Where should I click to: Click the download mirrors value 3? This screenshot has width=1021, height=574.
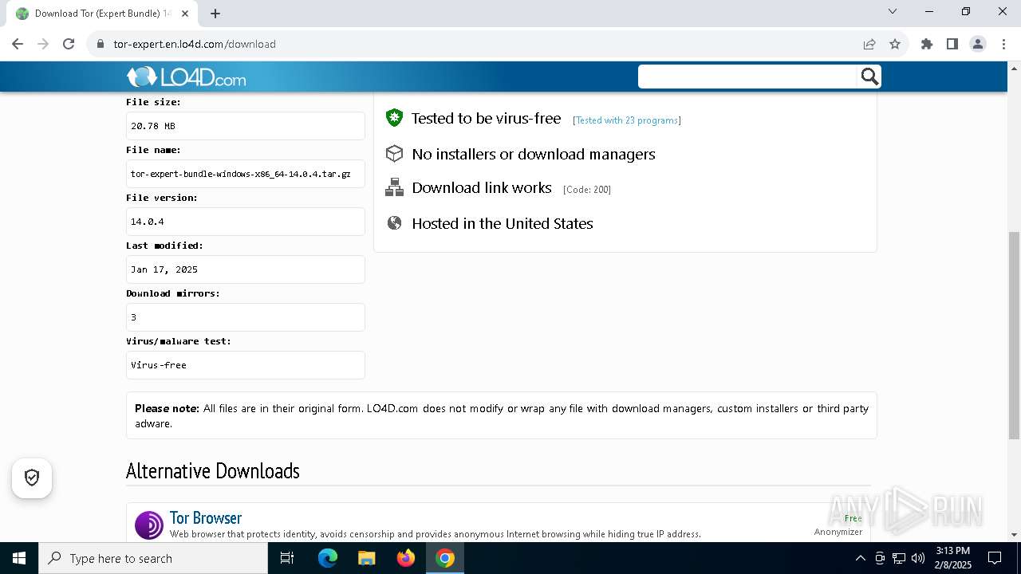pos(246,317)
